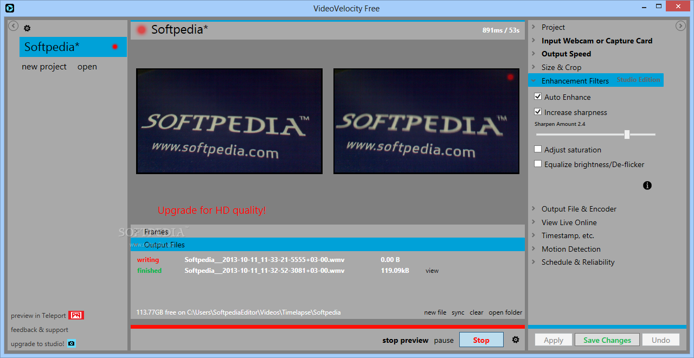Select the Softpedia* project in sidebar

[73, 47]
